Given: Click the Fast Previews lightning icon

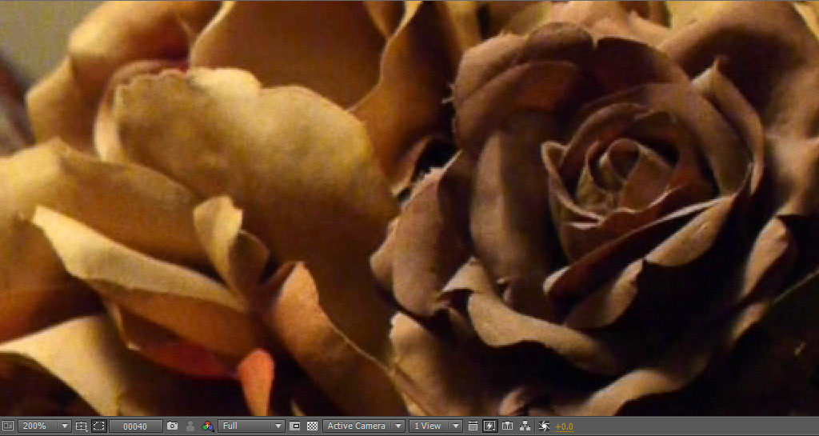Looking at the screenshot, I should pyautogui.click(x=489, y=426).
